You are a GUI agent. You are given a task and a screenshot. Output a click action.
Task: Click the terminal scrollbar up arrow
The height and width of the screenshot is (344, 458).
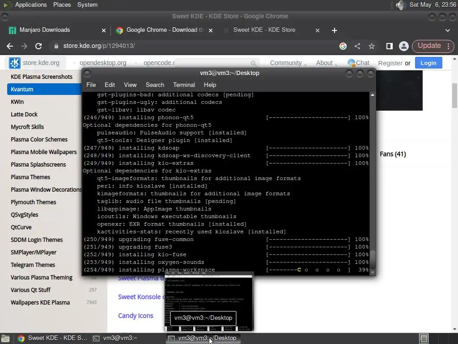click(x=373, y=95)
